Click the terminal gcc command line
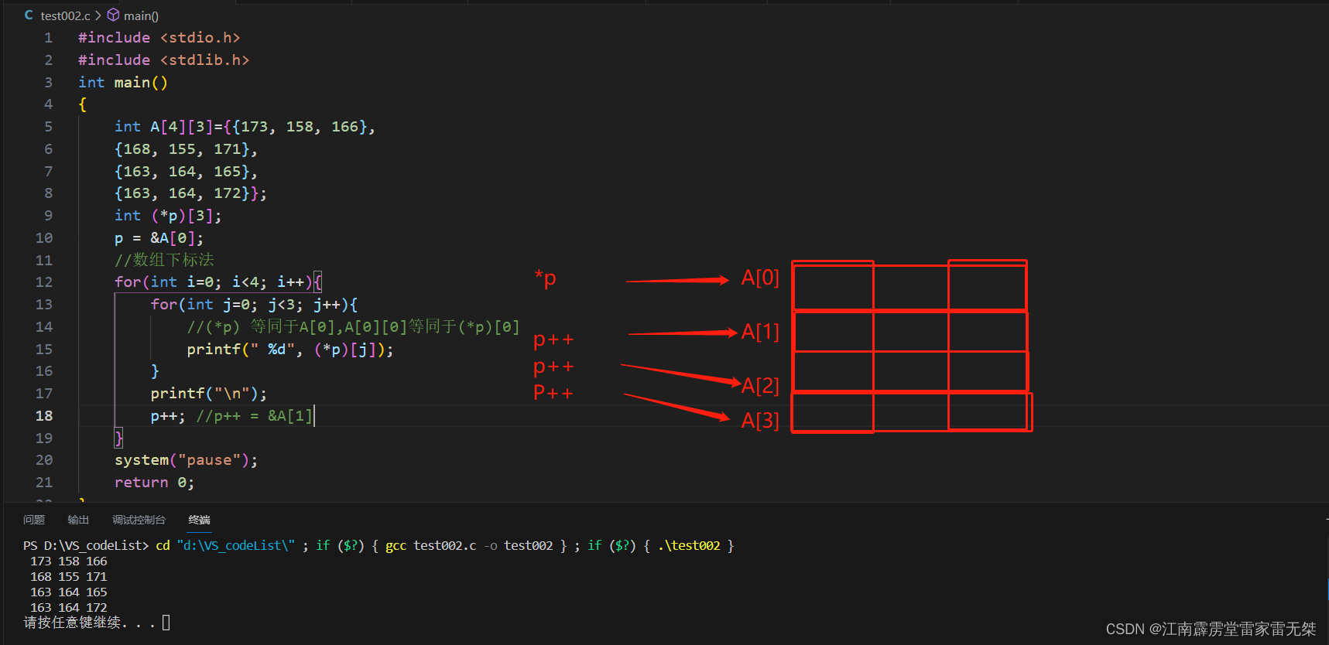This screenshot has width=1329, height=645. (378, 545)
